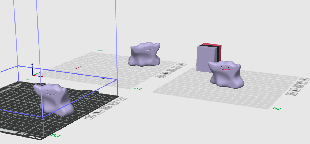Select the small red line object on plate 01
This screenshot has width=310, height=144.
(x=78, y=68)
